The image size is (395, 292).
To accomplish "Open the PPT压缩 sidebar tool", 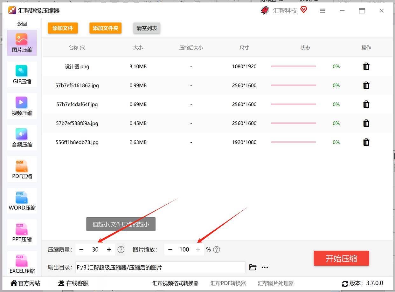I will point(22,232).
